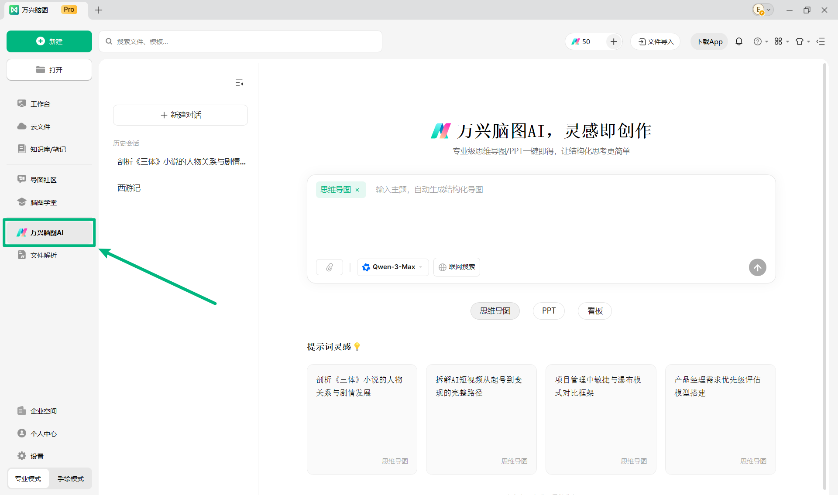Click the AI credits 50 indicator
Image resolution: width=838 pixels, height=495 pixels.
(582, 41)
